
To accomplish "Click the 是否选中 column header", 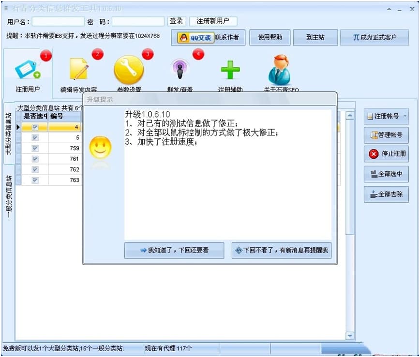I will [x=35, y=116].
